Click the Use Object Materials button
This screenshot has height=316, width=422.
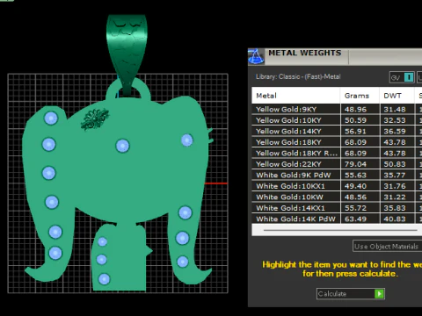(x=387, y=247)
